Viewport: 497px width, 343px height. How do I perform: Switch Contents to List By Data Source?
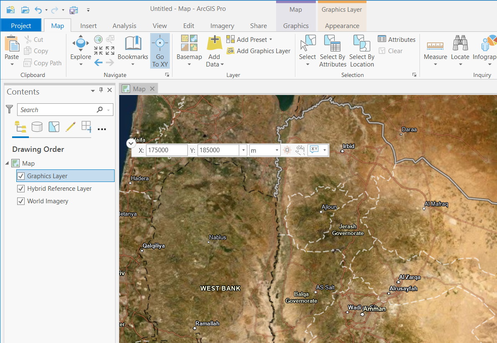(x=37, y=127)
